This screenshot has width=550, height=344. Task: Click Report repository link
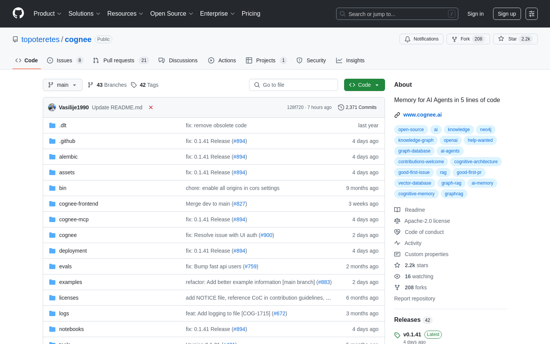[414, 299]
